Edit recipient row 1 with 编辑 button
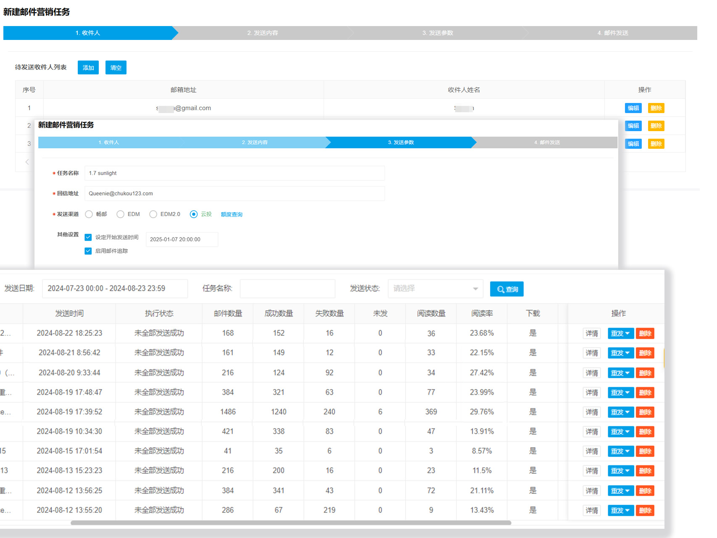This screenshot has width=717, height=538. coord(633,108)
